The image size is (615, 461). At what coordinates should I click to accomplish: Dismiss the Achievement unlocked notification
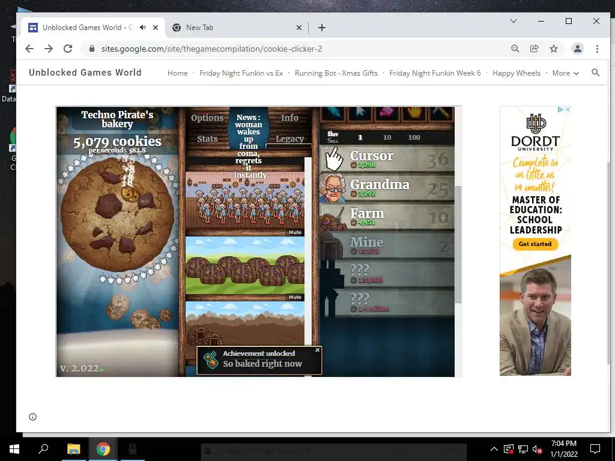[x=318, y=350]
